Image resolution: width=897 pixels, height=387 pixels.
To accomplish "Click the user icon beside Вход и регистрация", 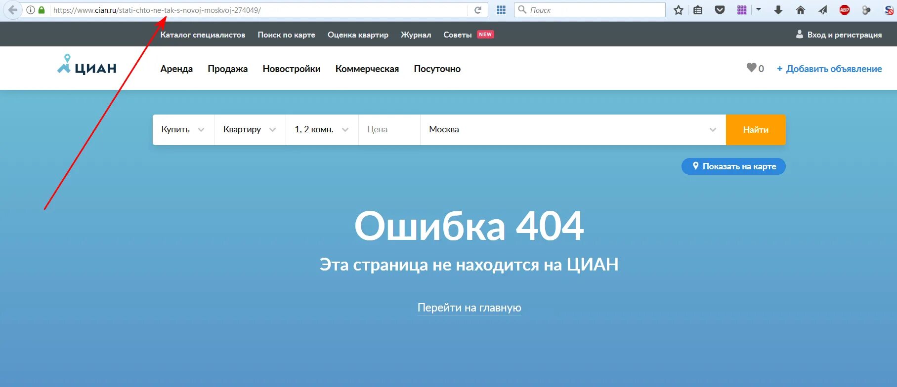I will tap(799, 34).
